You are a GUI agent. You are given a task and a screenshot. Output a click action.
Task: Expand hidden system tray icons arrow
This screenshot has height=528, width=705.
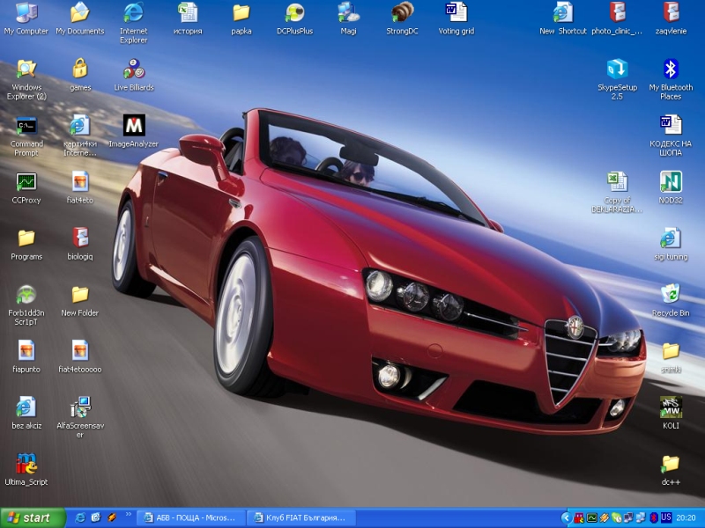coord(566,517)
